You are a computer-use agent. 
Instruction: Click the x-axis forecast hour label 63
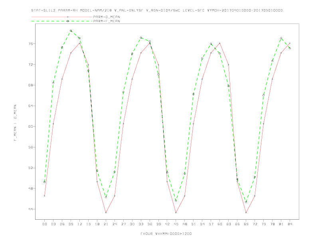click(x=229, y=224)
